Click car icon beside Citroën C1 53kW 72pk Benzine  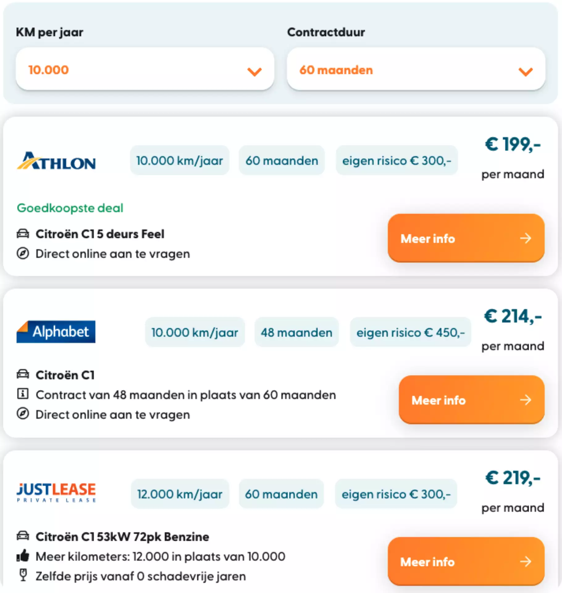click(x=23, y=536)
